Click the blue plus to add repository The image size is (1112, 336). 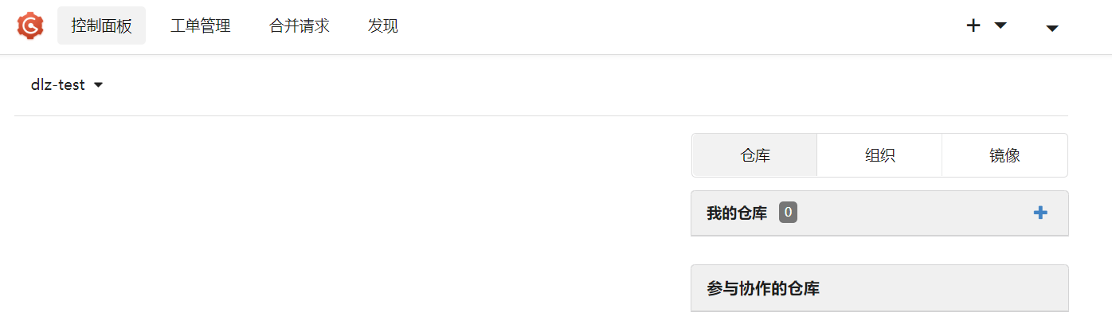point(1040,213)
